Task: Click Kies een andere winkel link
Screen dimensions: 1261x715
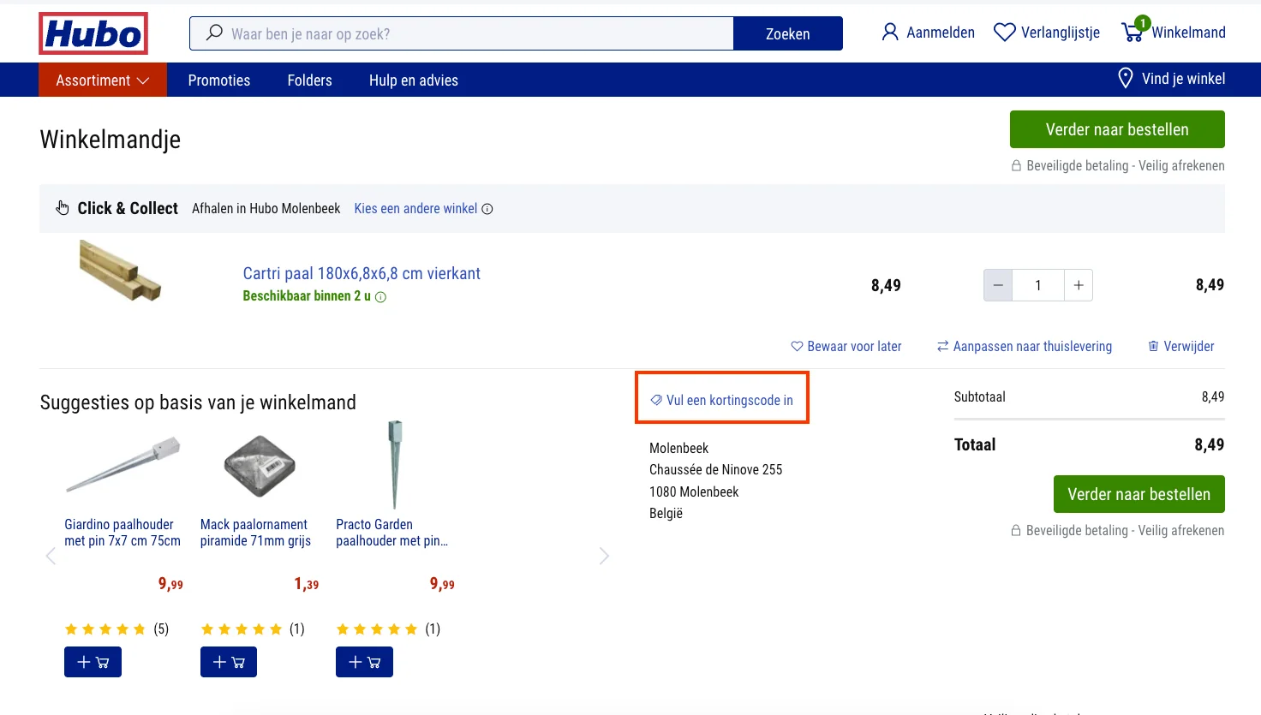Action: [x=415, y=209]
